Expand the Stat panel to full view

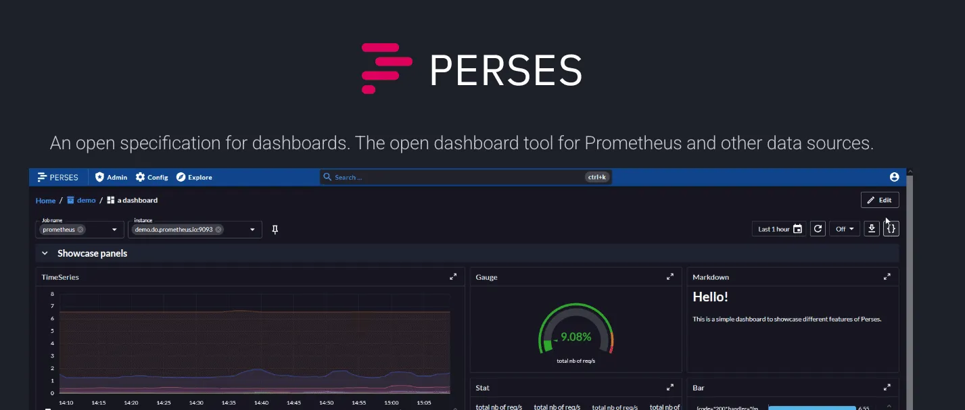[670, 388]
